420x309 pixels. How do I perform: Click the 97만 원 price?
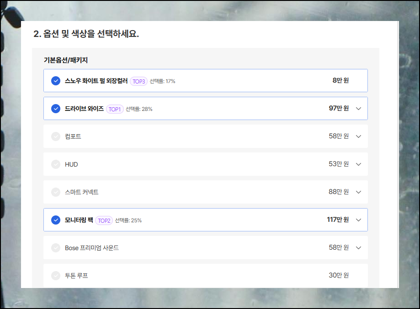point(339,108)
